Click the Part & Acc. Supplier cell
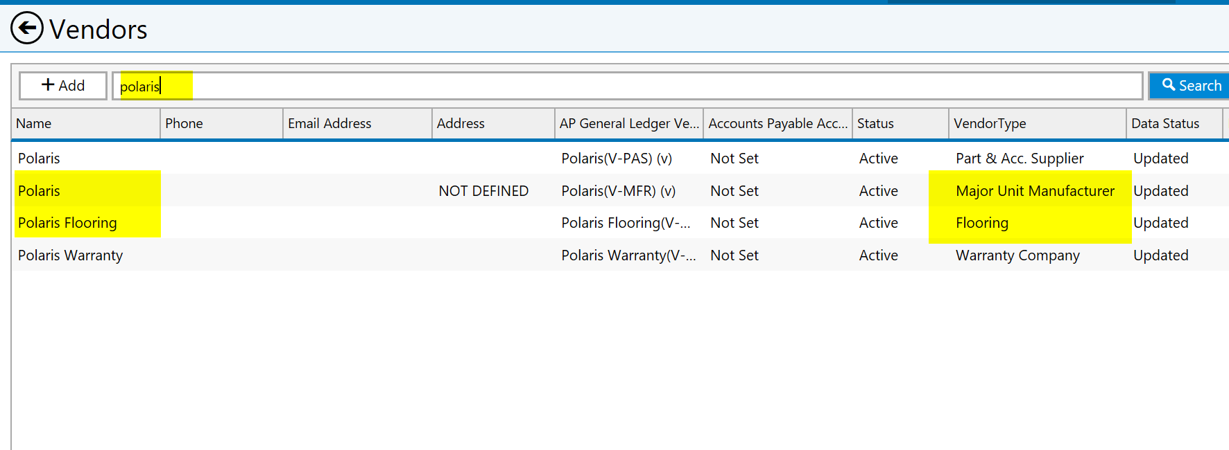Viewport: 1229px width, 450px height. point(1020,159)
